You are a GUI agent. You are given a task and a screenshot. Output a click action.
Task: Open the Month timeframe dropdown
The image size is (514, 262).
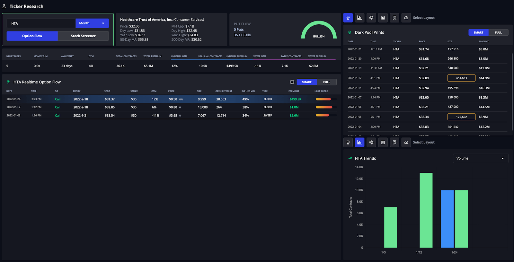pos(92,23)
